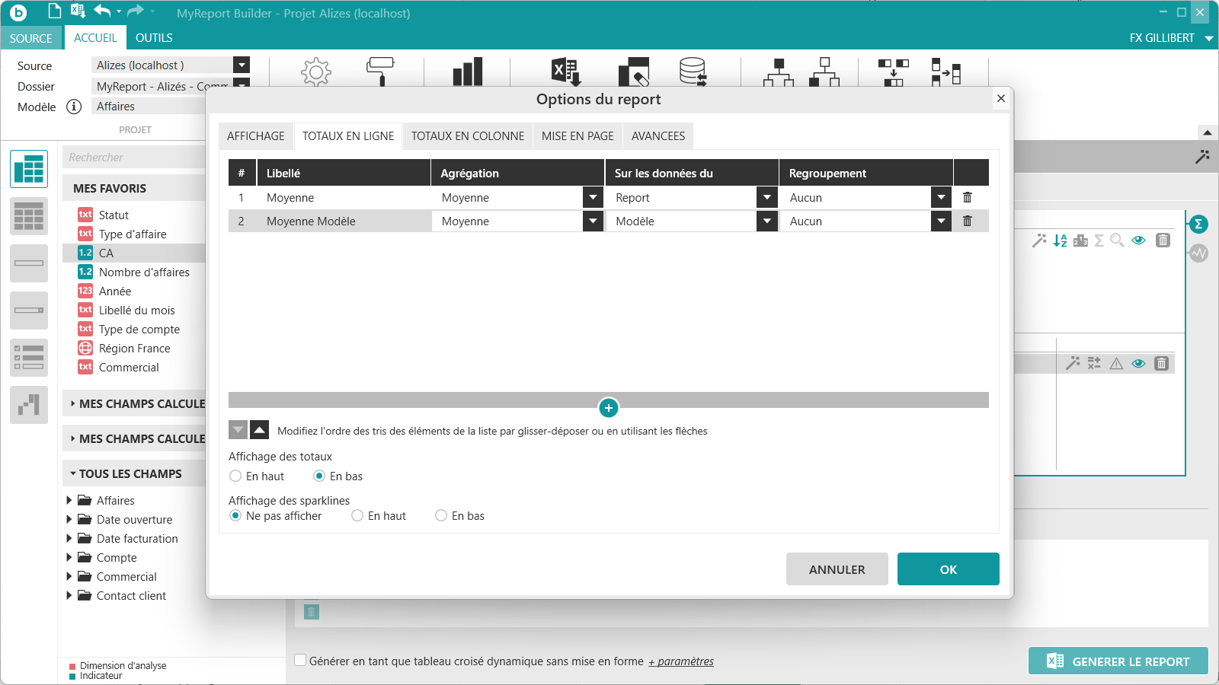Open the MISE EN PAGE tab

point(578,136)
